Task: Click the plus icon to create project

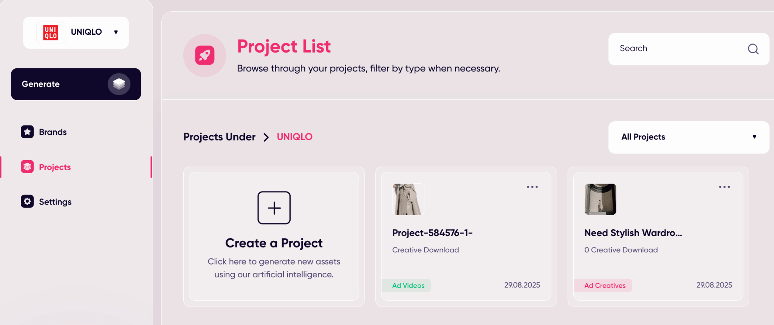Action: pyautogui.click(x=274, y=208)
